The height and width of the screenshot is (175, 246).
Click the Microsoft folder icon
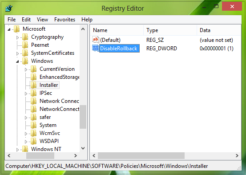tap(17, 29)
